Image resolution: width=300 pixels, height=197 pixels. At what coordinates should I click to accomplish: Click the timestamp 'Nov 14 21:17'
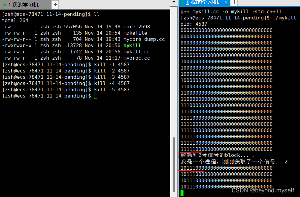click(x=103, y=58)
